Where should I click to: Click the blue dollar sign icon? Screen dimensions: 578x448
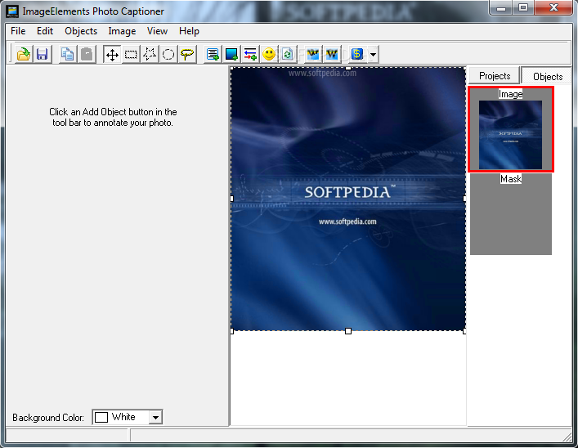click(356, 55)
